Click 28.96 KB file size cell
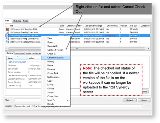 134,29
